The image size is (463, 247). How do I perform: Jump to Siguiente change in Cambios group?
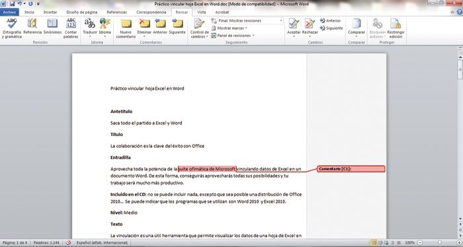pos(331,28)
